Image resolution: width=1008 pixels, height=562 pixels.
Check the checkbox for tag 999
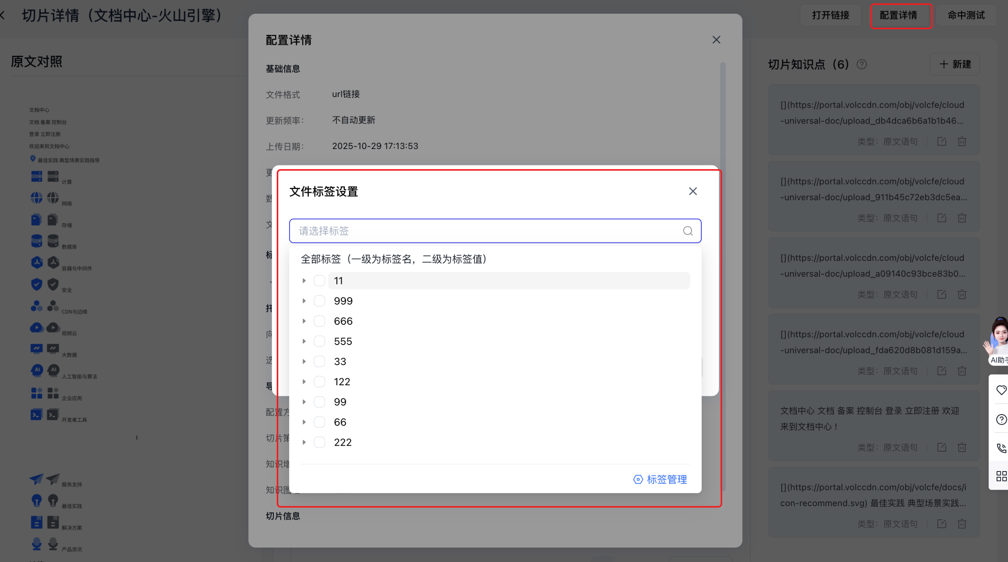tap(319, 301)
